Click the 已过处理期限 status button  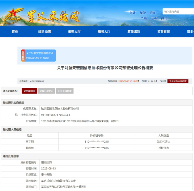click(65, 91)
